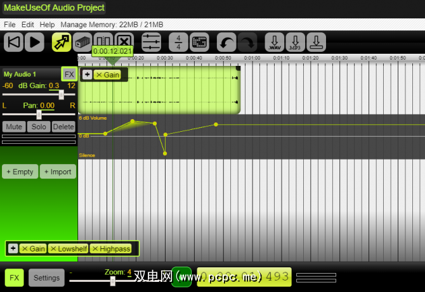Toggle FX button on My Audio 1 track
425x292 pixels.
pyautogui.click(x=69, y=74)
